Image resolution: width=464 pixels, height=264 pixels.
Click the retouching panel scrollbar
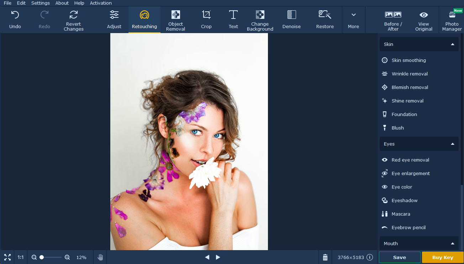click(462, 217)
